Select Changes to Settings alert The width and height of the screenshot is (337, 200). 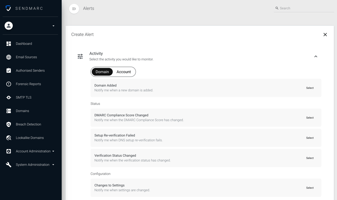[x=310, y=188]
